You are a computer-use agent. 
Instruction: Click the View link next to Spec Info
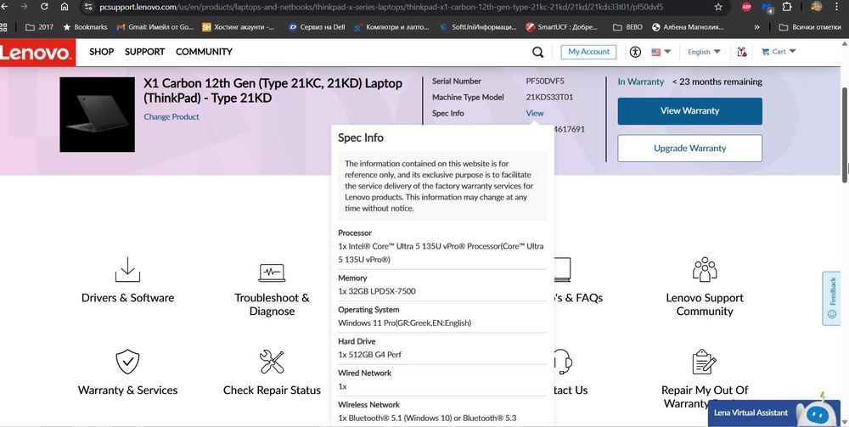coord(534,113)
